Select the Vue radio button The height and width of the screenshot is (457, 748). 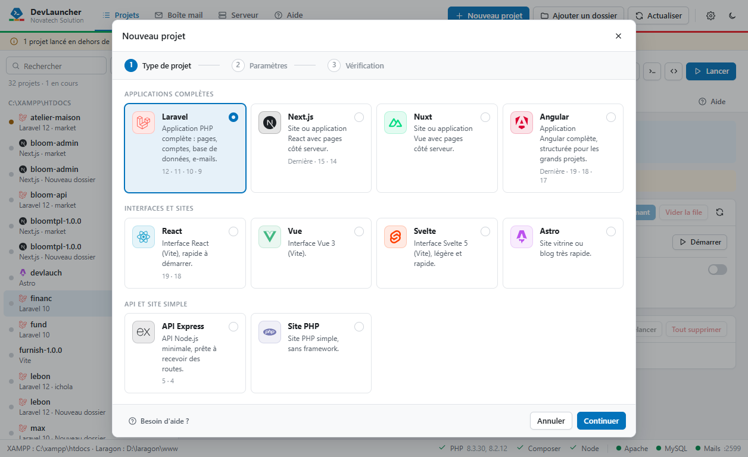pyautogui.click(x=359, y=231)
